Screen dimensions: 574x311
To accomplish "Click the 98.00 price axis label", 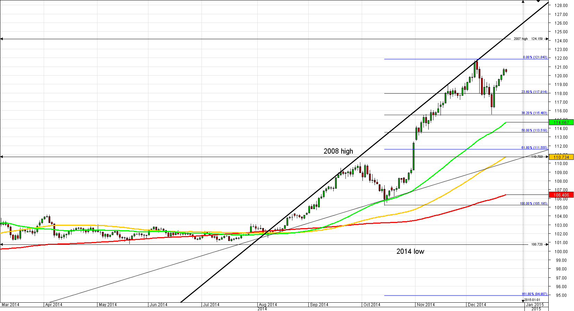I will coord(561,269).
